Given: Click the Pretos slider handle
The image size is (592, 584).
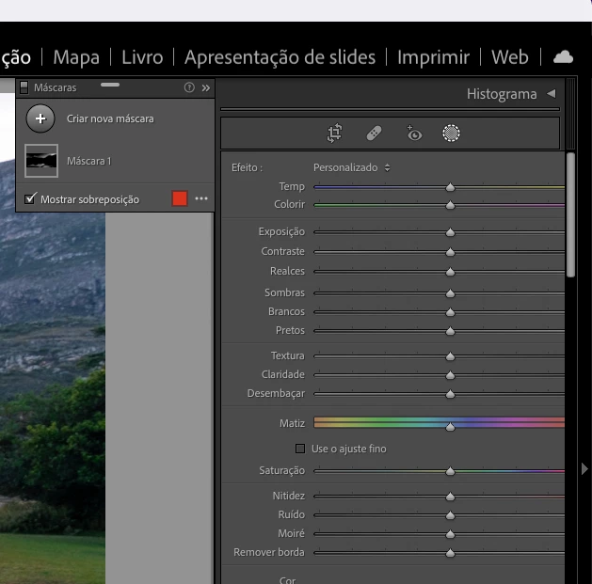Looking at the screenshot, I should 450,331.
